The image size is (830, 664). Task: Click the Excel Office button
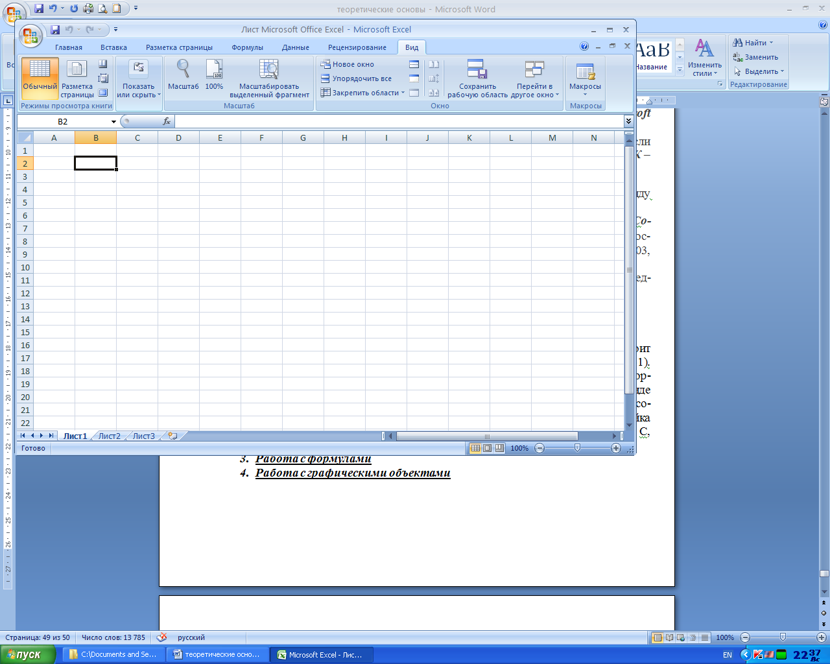(30, 35)
